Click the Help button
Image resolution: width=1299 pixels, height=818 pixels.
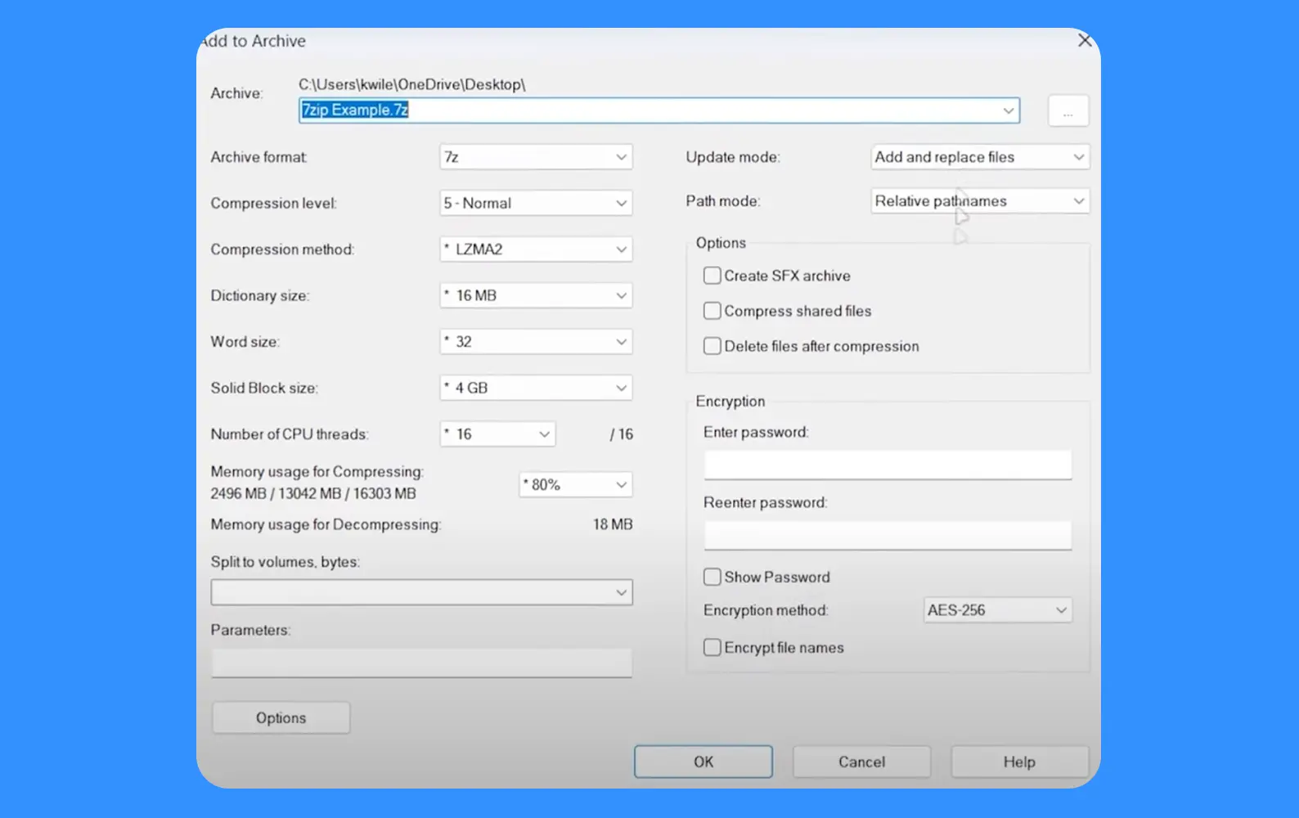click(x=1019, y=762)
